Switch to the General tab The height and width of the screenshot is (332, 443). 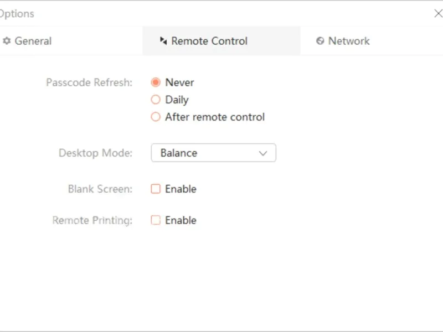pyautogui.click(x=33, y=41)
